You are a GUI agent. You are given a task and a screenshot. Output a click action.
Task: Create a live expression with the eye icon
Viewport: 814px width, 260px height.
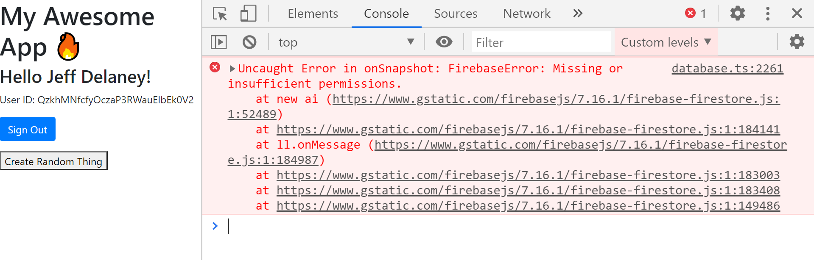pos(444,42)
